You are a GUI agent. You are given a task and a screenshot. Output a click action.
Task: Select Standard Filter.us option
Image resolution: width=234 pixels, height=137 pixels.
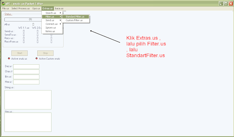click(x=76, y=16)
